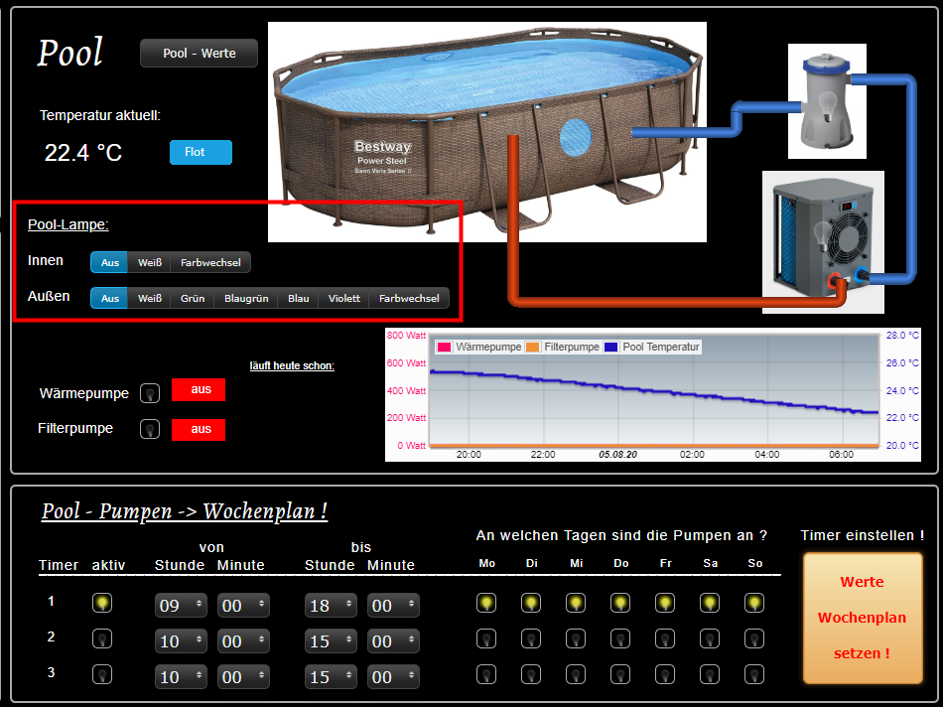This screenshot has height=707, width=943.
Task: Toggle the So bulb for timer 1
Action: pos(754,603)
